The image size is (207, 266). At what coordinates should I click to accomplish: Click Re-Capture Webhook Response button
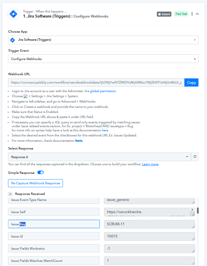(35, 183)
